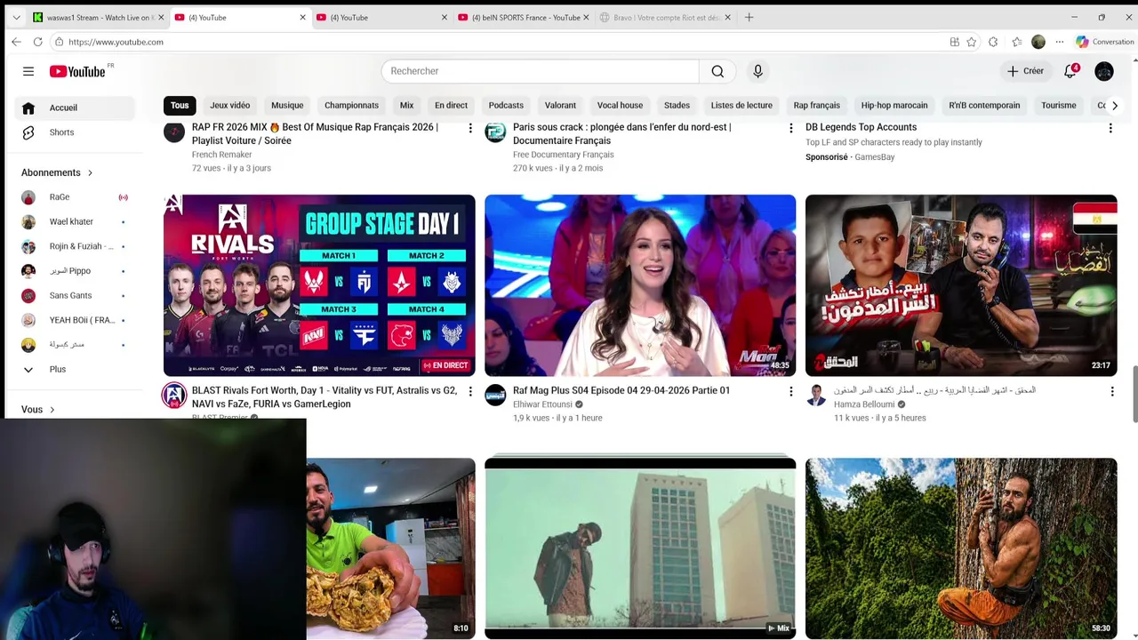The image size is (1138, 640).
Task: Open the Créer create menu
Action: [1025, 71]
